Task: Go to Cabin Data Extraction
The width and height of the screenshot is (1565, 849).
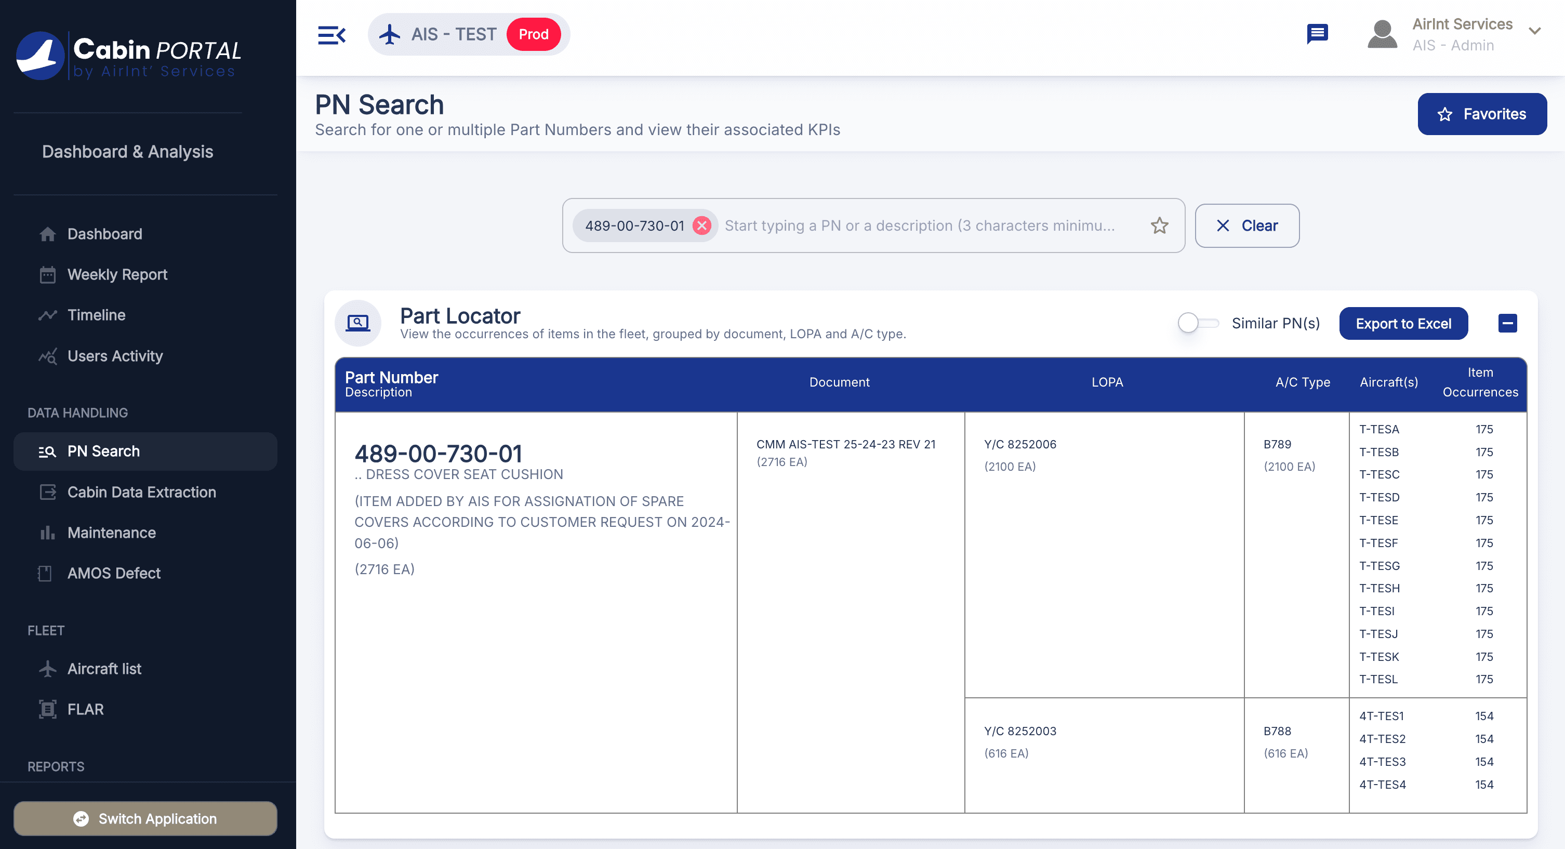Action: [x=141, y=492]
